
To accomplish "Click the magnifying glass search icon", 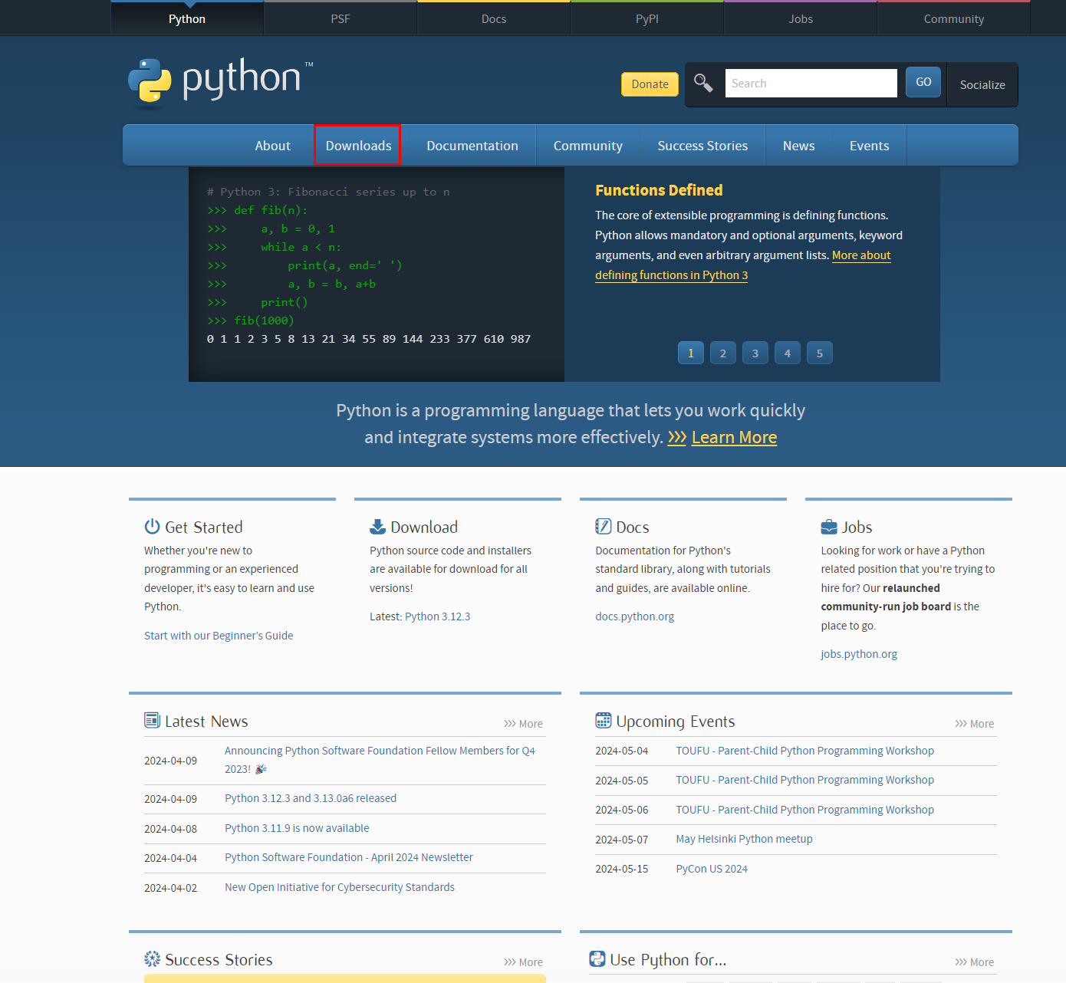I will tap(703, 83).
